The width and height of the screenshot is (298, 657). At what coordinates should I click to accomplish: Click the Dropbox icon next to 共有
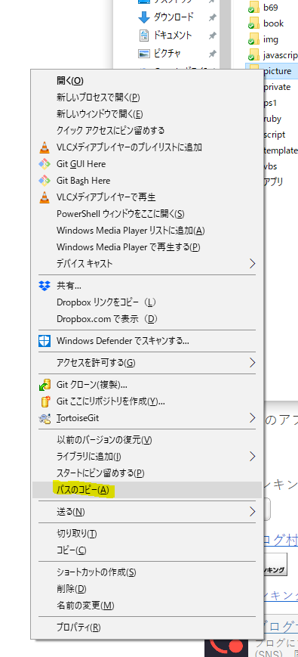coord(44,287)
